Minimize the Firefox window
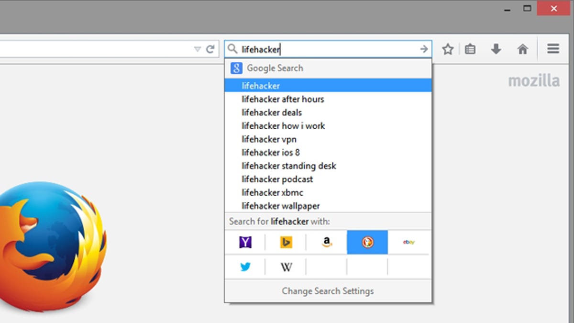The height and width of the screenshot is (323, 574). pos(506,9)
